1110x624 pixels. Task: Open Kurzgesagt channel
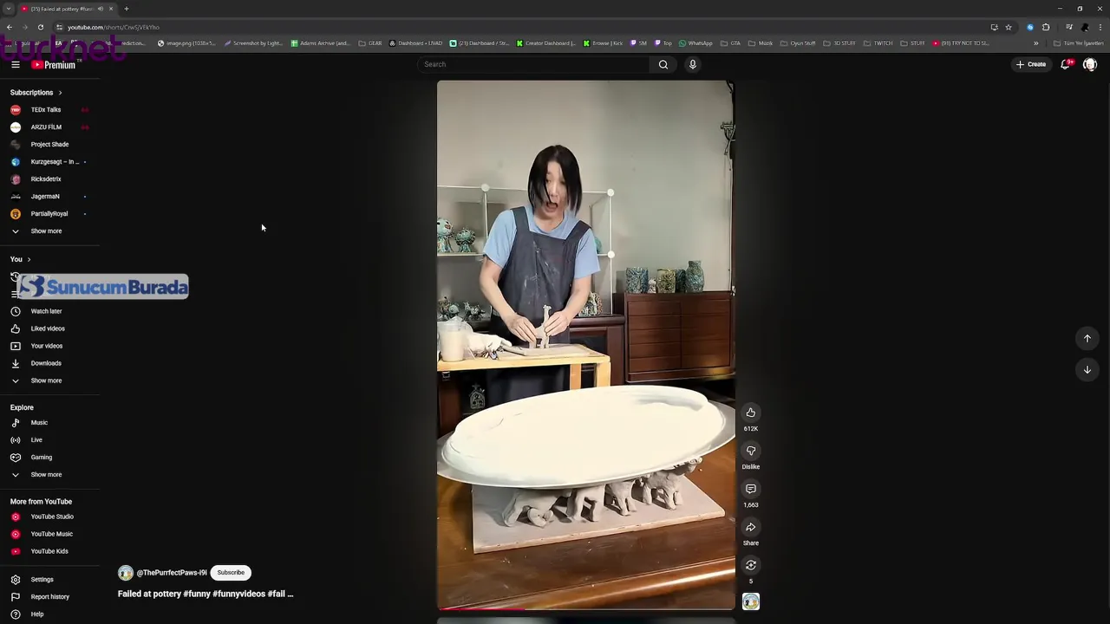pos(55,162)
